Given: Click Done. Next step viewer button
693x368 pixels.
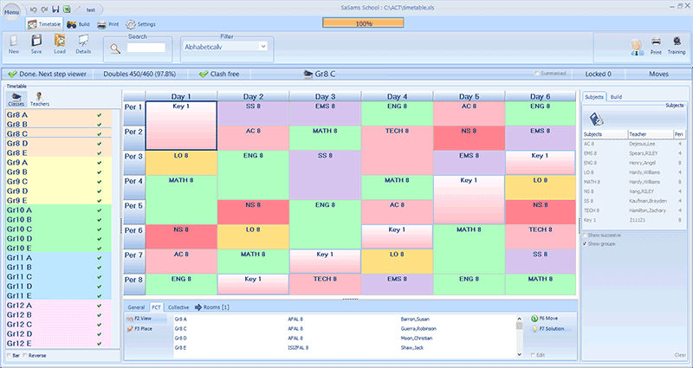Looking at the screenshot, I should tap(48, 74).
